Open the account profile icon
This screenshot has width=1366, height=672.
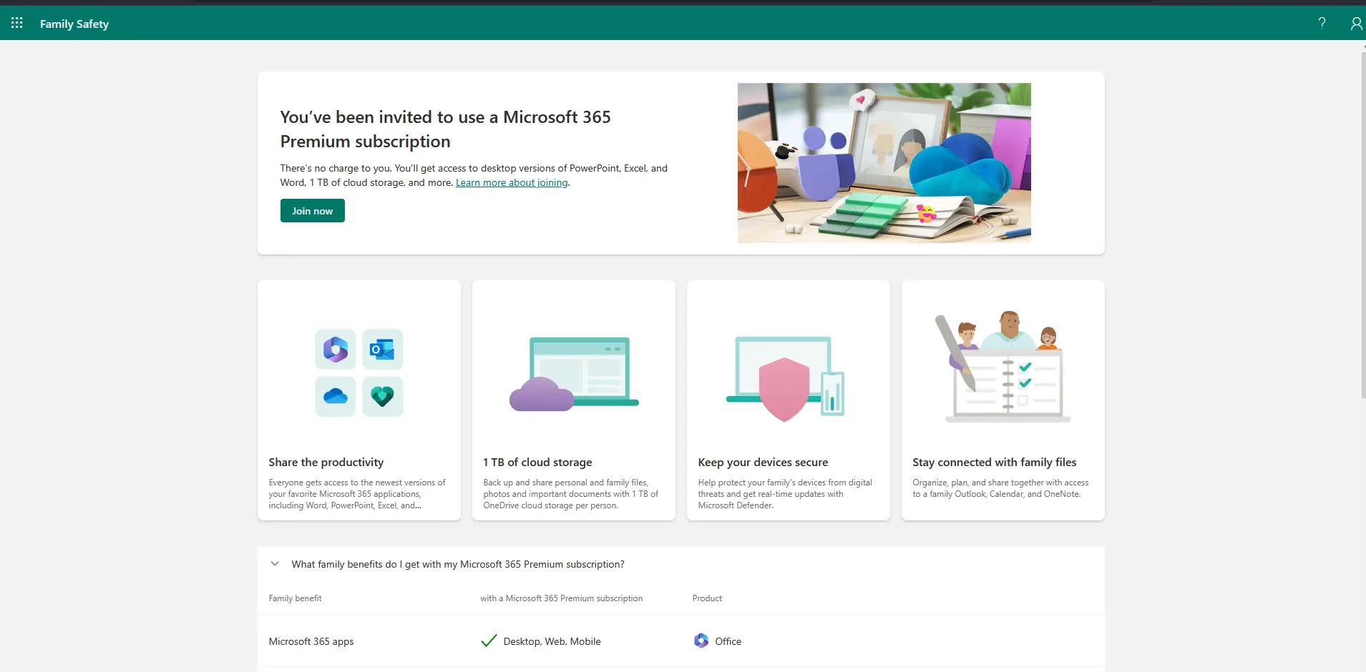1356,24
